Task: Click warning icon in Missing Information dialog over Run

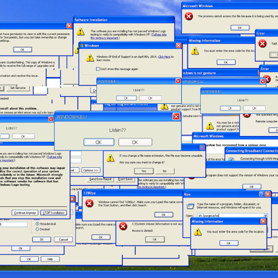Action: click(x=198, y=232)
